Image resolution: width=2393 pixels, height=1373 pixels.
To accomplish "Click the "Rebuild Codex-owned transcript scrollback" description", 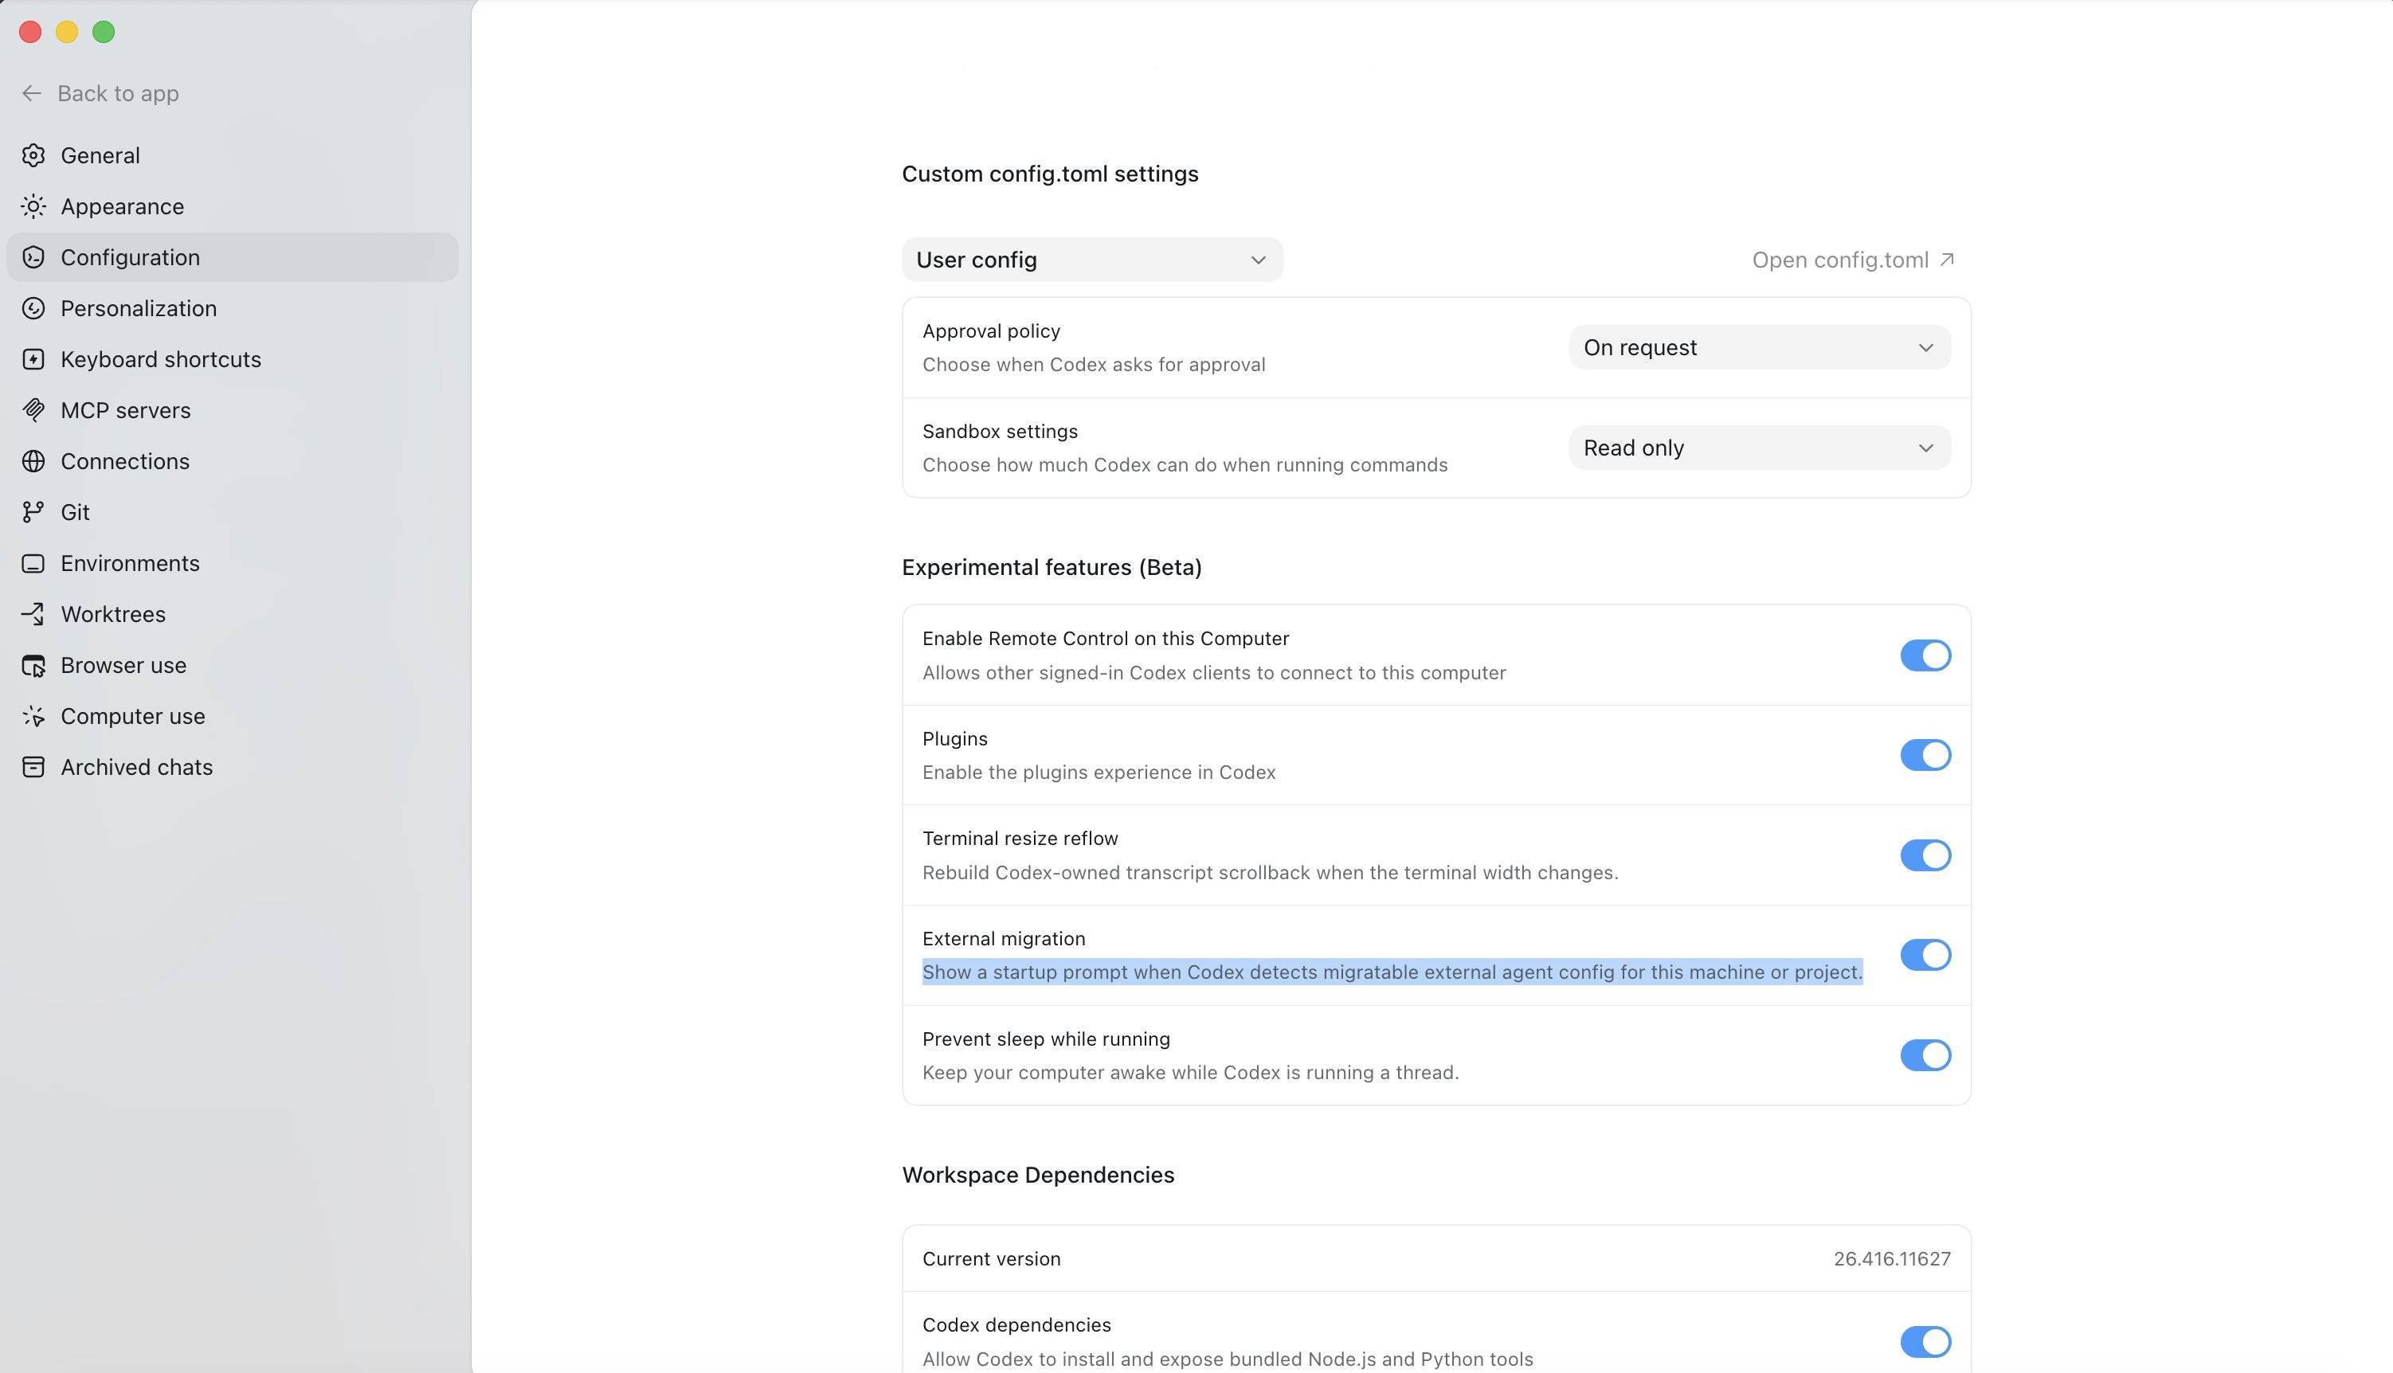I will [x=1271, y=872].
